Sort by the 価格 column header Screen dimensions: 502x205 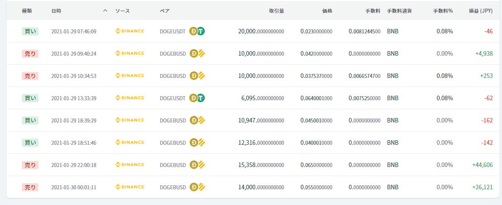[x=327, y=11]
